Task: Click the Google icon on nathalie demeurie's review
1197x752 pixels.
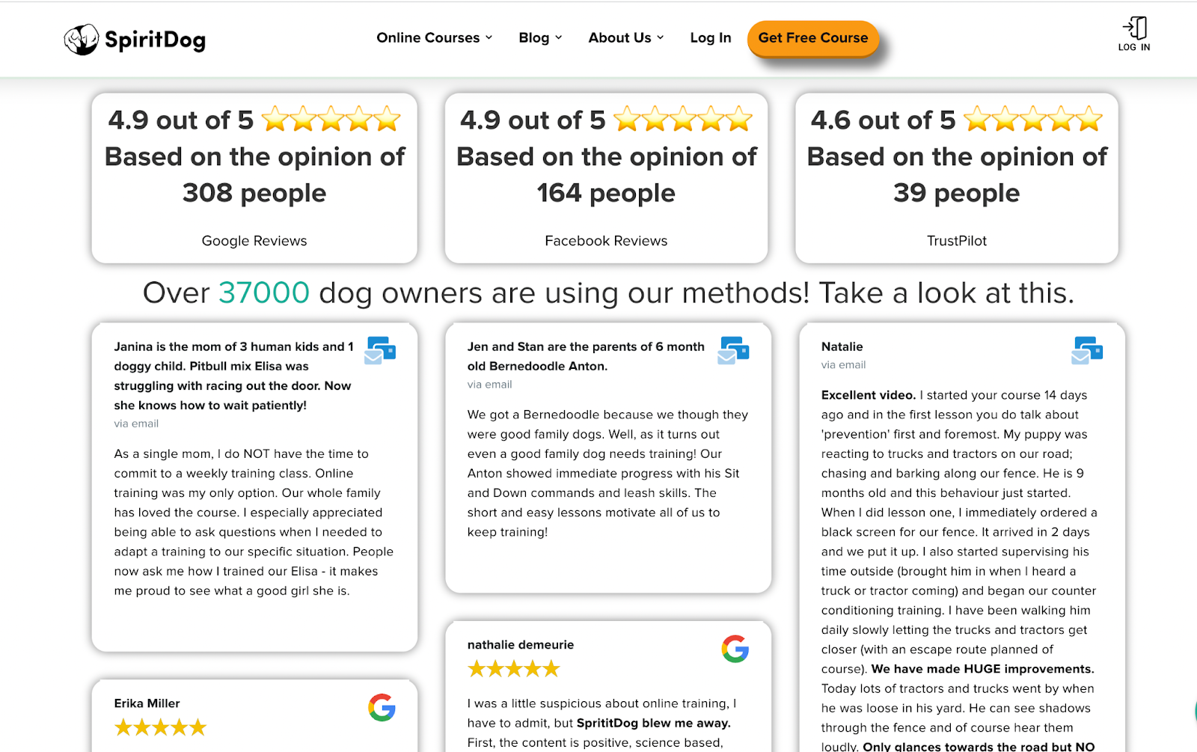Action: coord(735,649)
